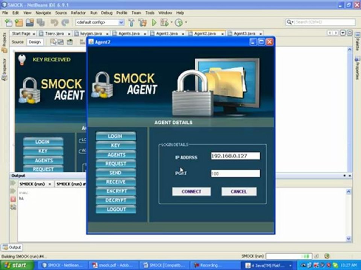Viewport: 361px width, 270px height.
Task: Open the Inspector side panel
Action: click(5, 69)
